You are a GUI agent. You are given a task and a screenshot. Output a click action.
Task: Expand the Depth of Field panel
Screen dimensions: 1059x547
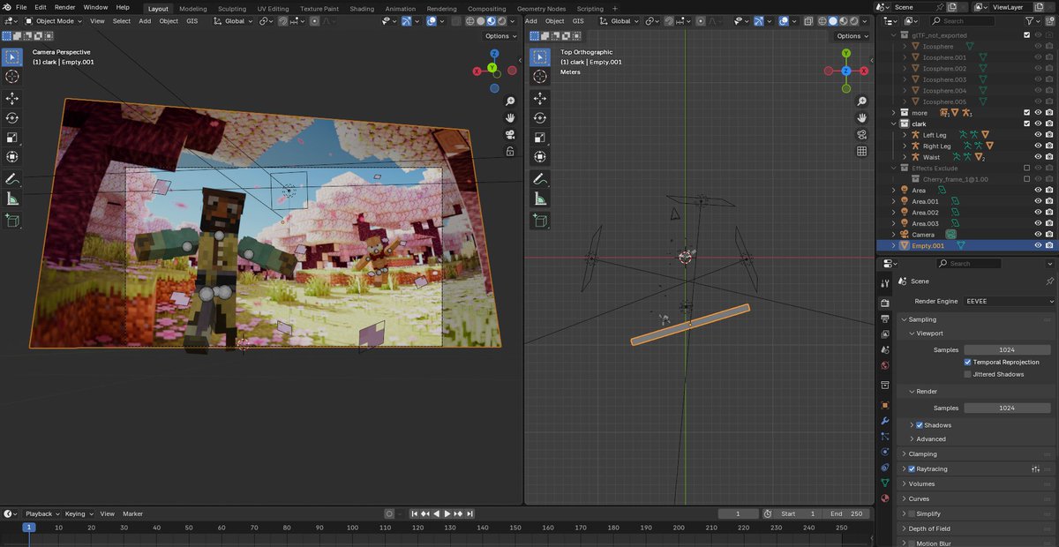(929, 528)
